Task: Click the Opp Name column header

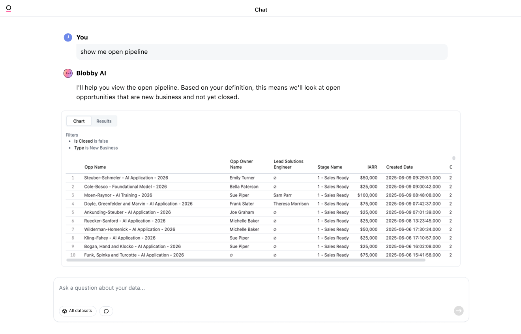Action: coord(95,167)
